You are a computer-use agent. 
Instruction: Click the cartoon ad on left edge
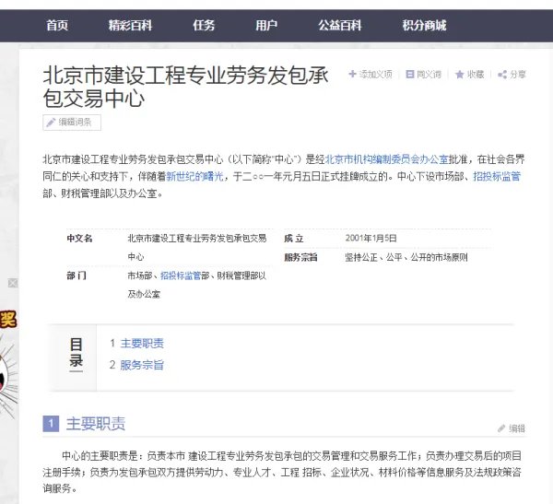[x=8, y=363]
